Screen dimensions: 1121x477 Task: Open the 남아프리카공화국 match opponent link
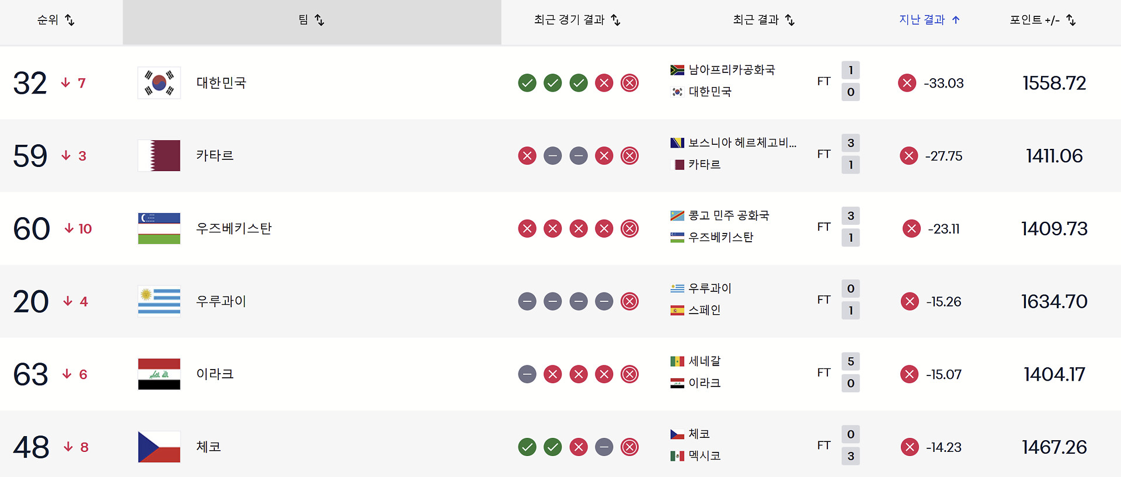(x=732, y=70)
